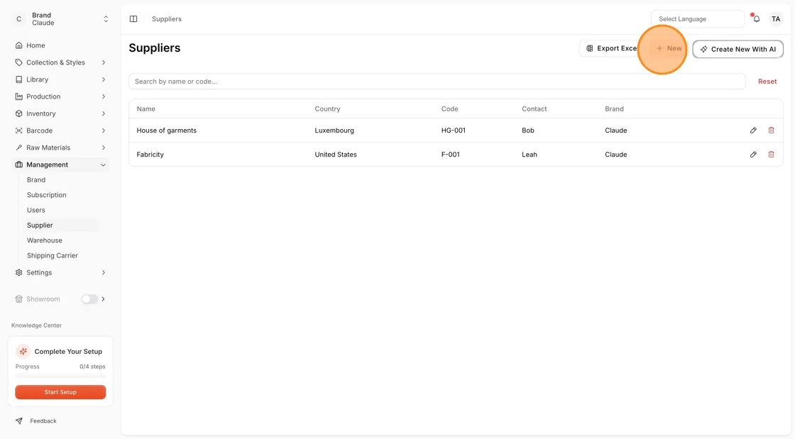Open the notifications bell
795x439 pixels.
pos(757,18)
